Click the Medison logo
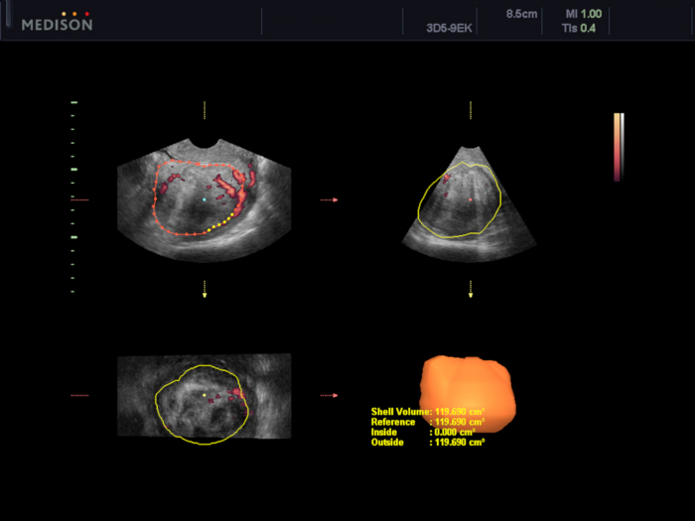Viewport: 695px width, 521px height. (x=57, y=22)
